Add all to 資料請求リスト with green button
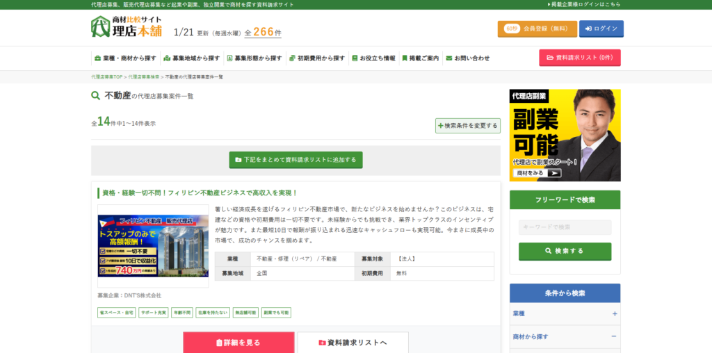Screen dimensions: 712x353 click(296, 160)
